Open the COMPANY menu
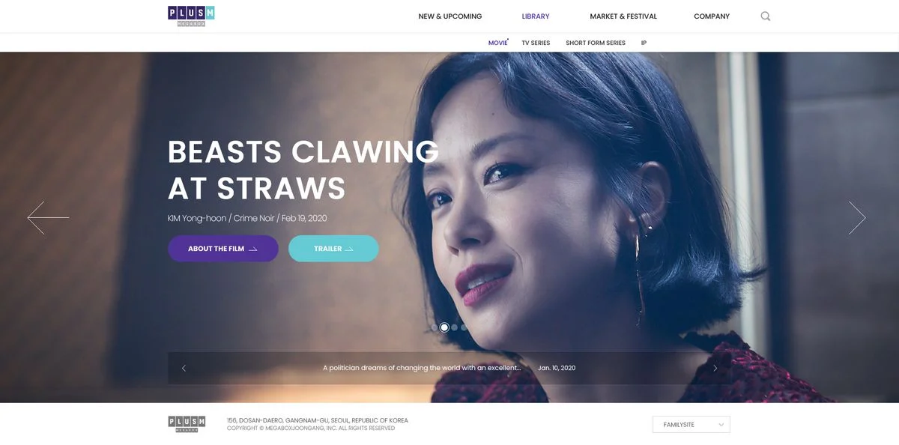The image size is (899, 445). tap(712, 16)
